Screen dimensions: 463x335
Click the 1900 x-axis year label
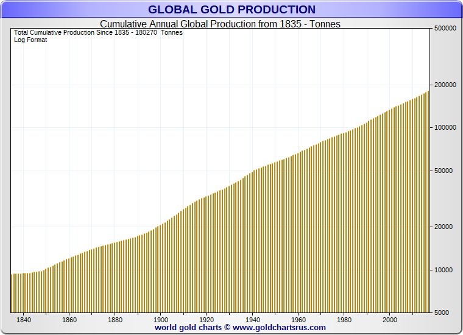click(161, 319)
